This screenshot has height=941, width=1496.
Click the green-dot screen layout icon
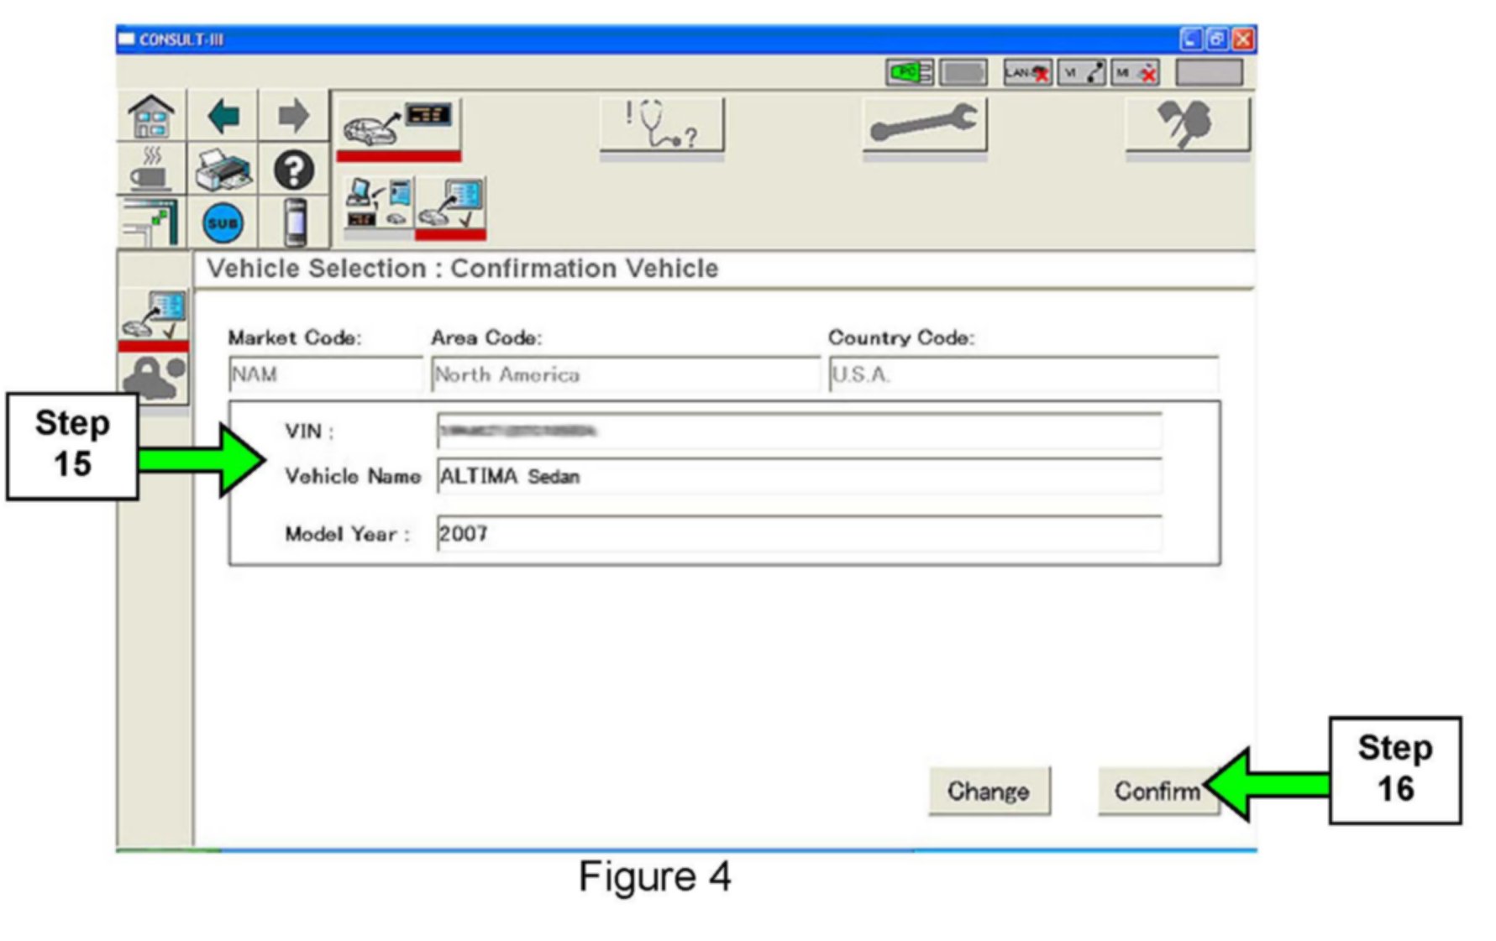(x=151, y=222)
